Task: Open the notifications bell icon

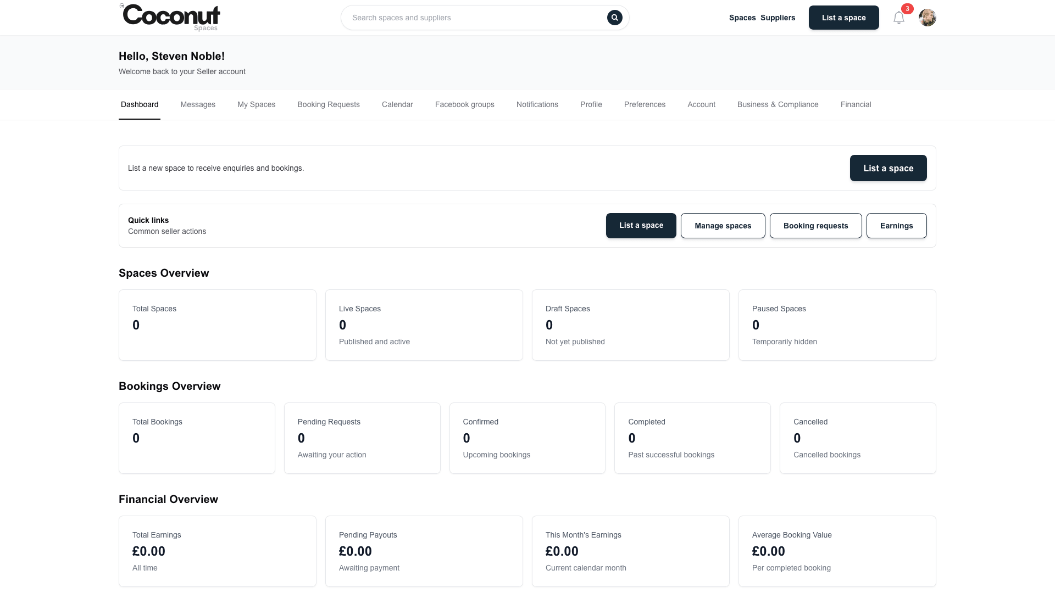Action: pos(899,18)
